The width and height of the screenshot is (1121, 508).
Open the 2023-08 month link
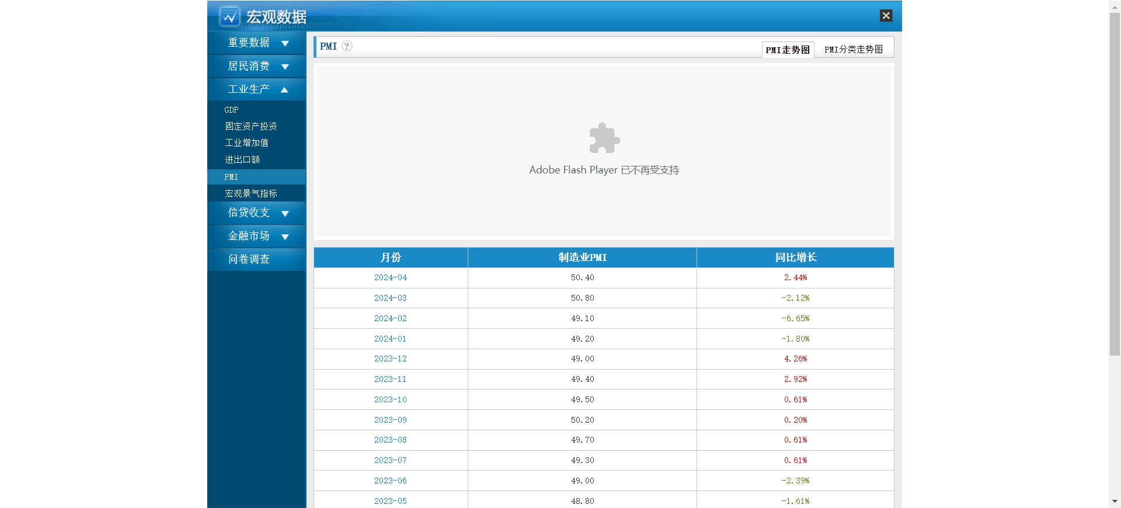[391, 440]
